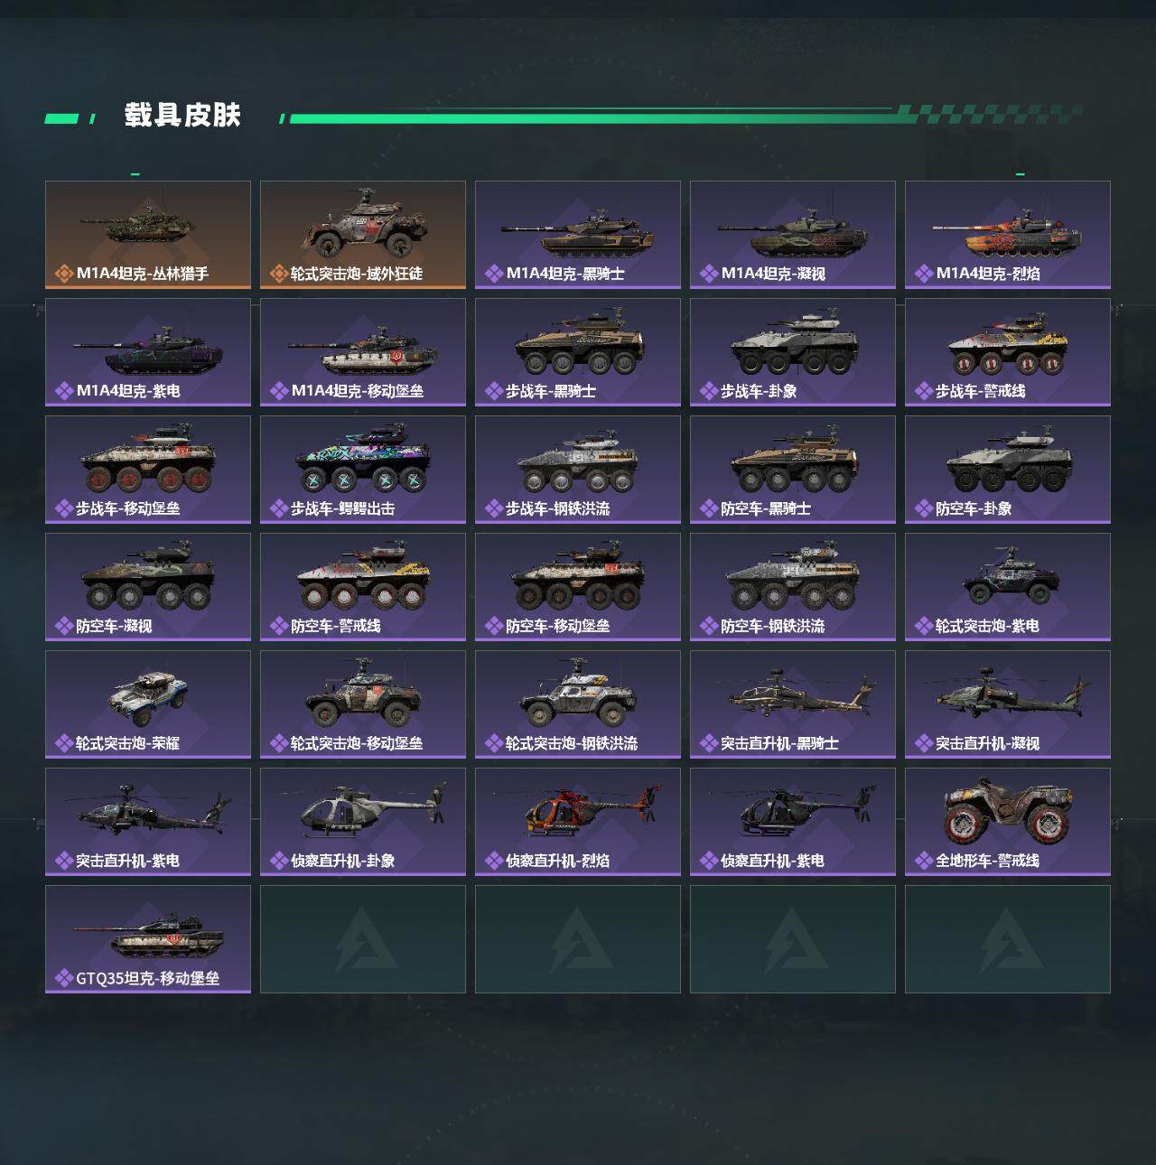Click the rarity diamond icon on 侦察直升机-卦象
The image size is (1156, 1165).
click(279, 861)
